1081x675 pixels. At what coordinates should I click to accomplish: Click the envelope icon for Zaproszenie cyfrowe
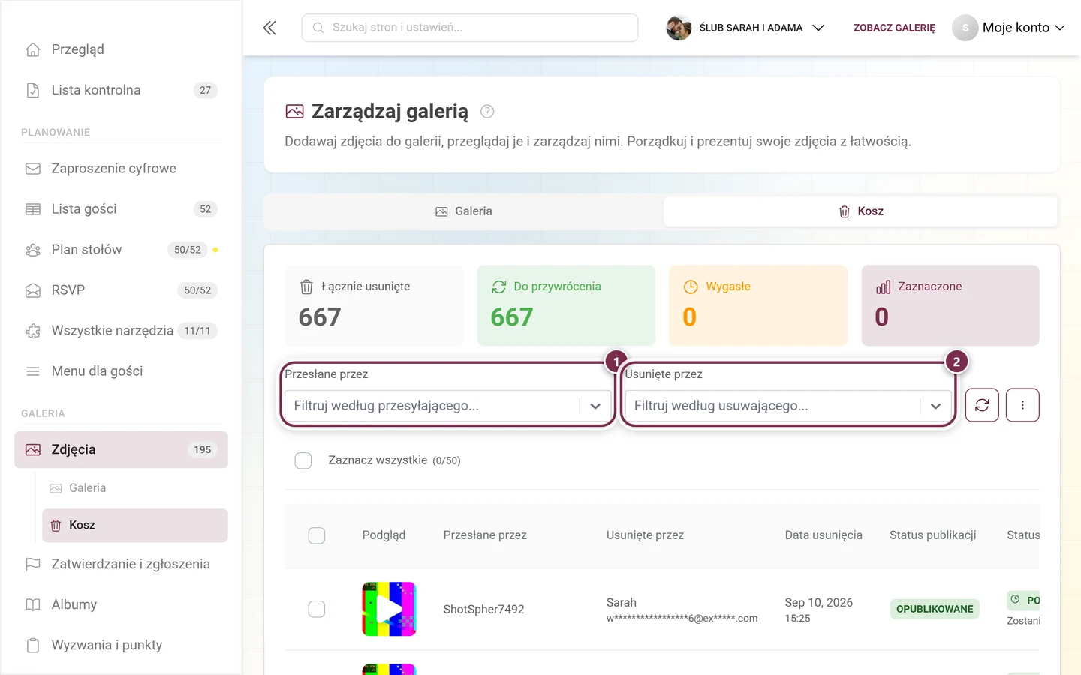pyautogui.click(x=33, y=169)
